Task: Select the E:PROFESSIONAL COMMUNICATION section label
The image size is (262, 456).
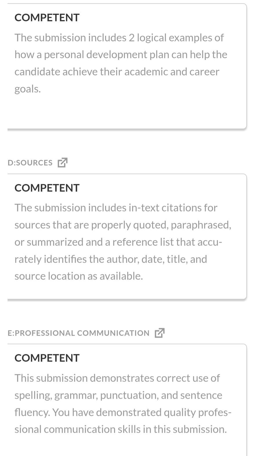Action: [x=79, y=333]
